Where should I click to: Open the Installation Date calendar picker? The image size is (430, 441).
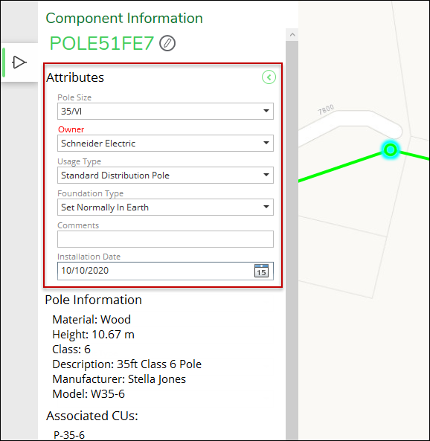[261, 271]
